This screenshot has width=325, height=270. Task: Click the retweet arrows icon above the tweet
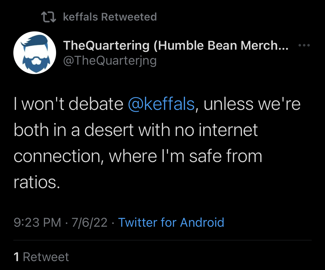coord(49,17)
